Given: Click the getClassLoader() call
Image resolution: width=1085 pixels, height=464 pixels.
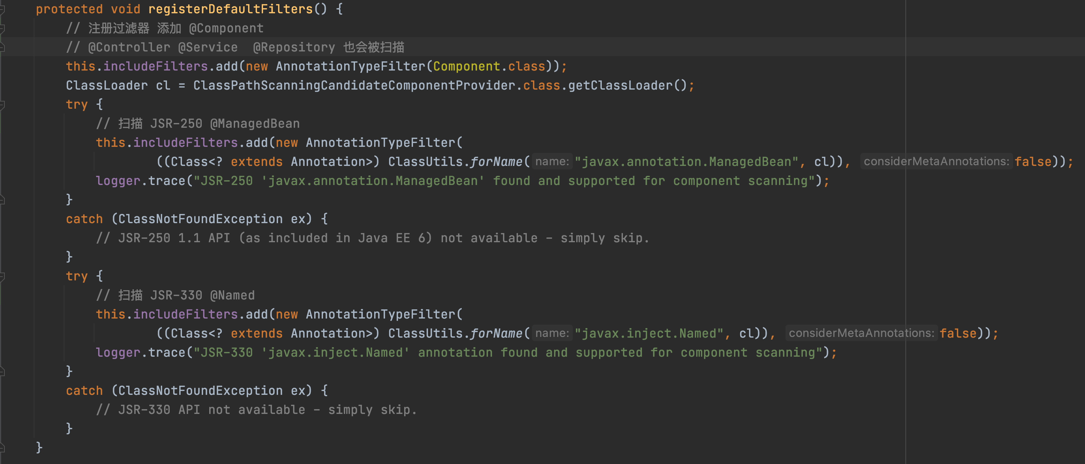Looking at the screenshot, I should [628, 86].
